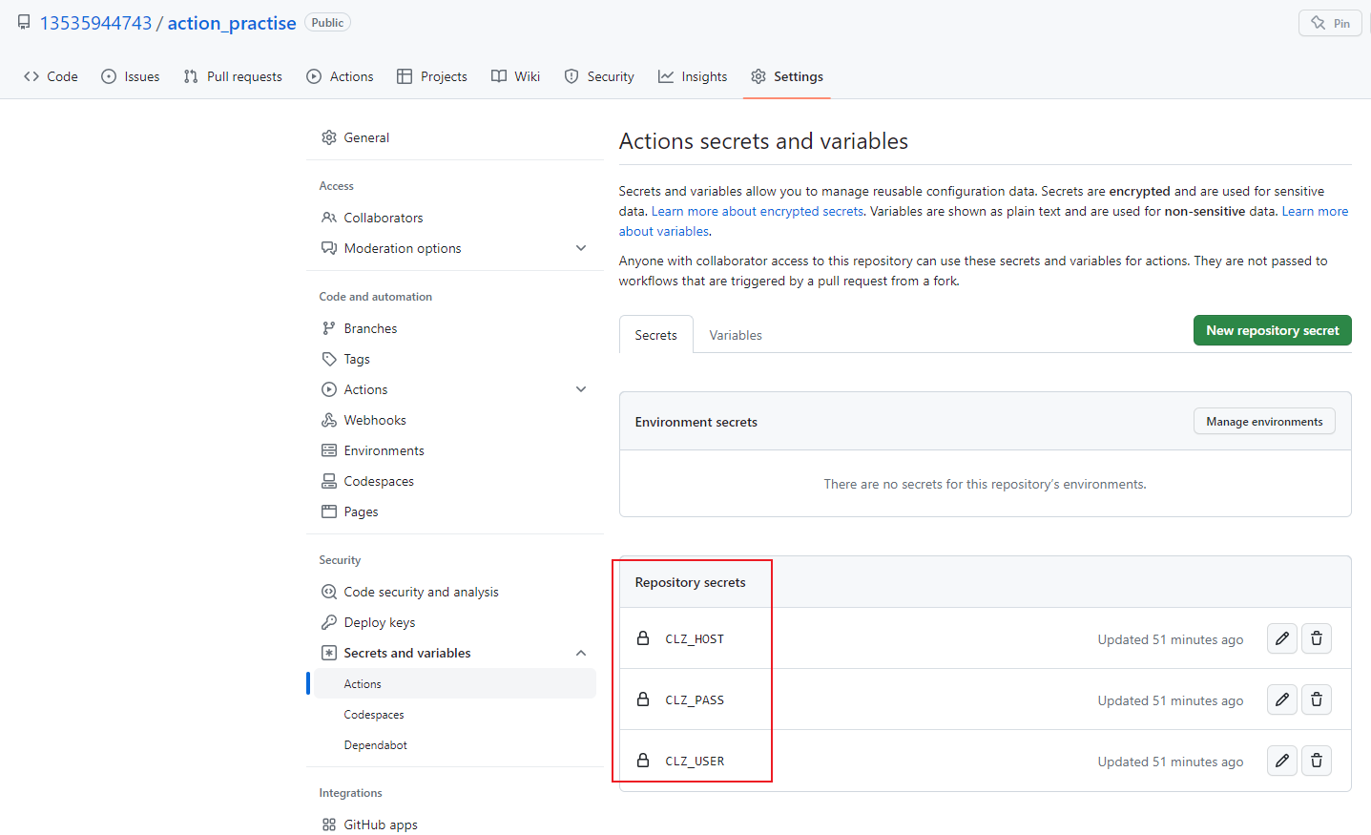1371x835 pixels.
Task: Click the Moderation options comment icon
Action: [x=329, y=248]
